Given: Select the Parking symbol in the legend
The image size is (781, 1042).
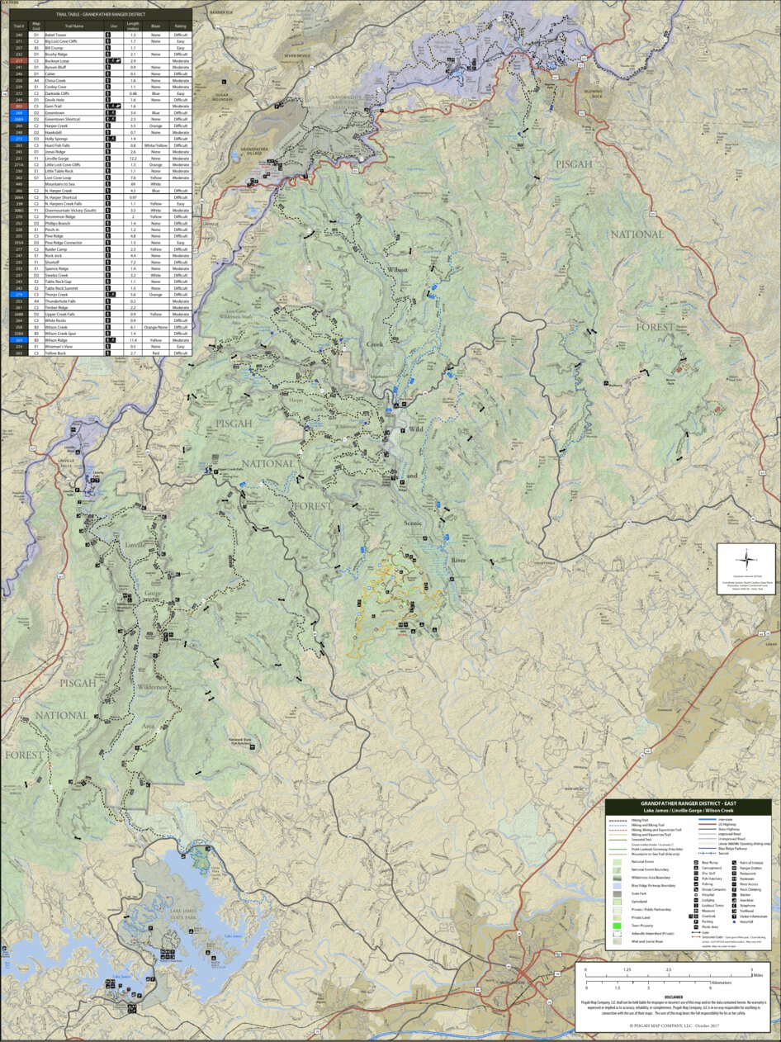Looking at the screenshot, I should click(696, 921).
